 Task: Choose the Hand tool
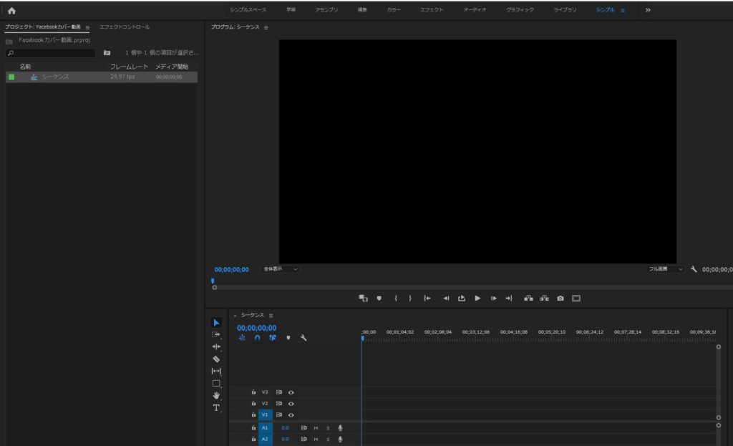click(216, 395)
